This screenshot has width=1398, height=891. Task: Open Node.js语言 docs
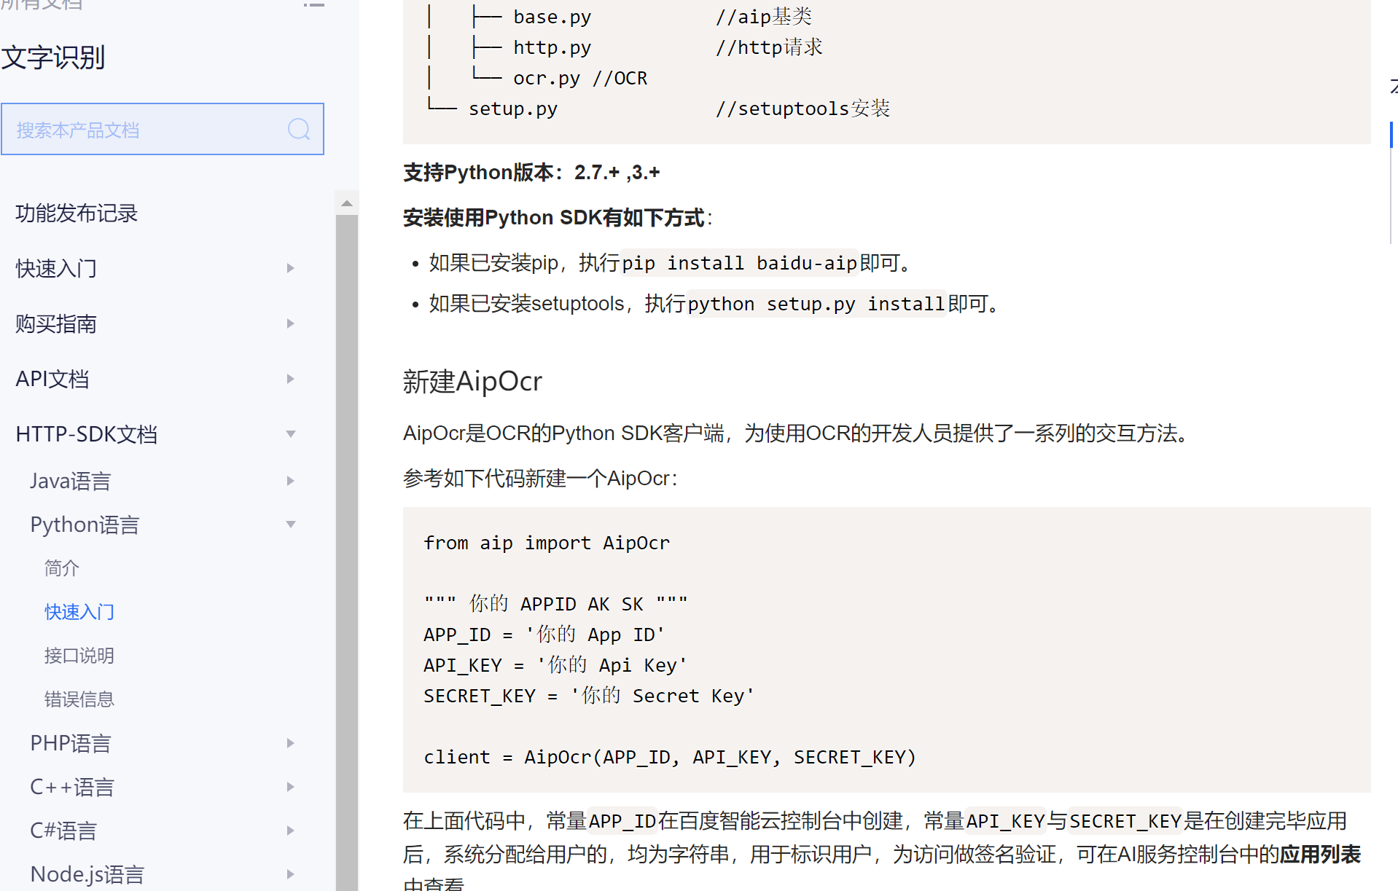(87, 874)
